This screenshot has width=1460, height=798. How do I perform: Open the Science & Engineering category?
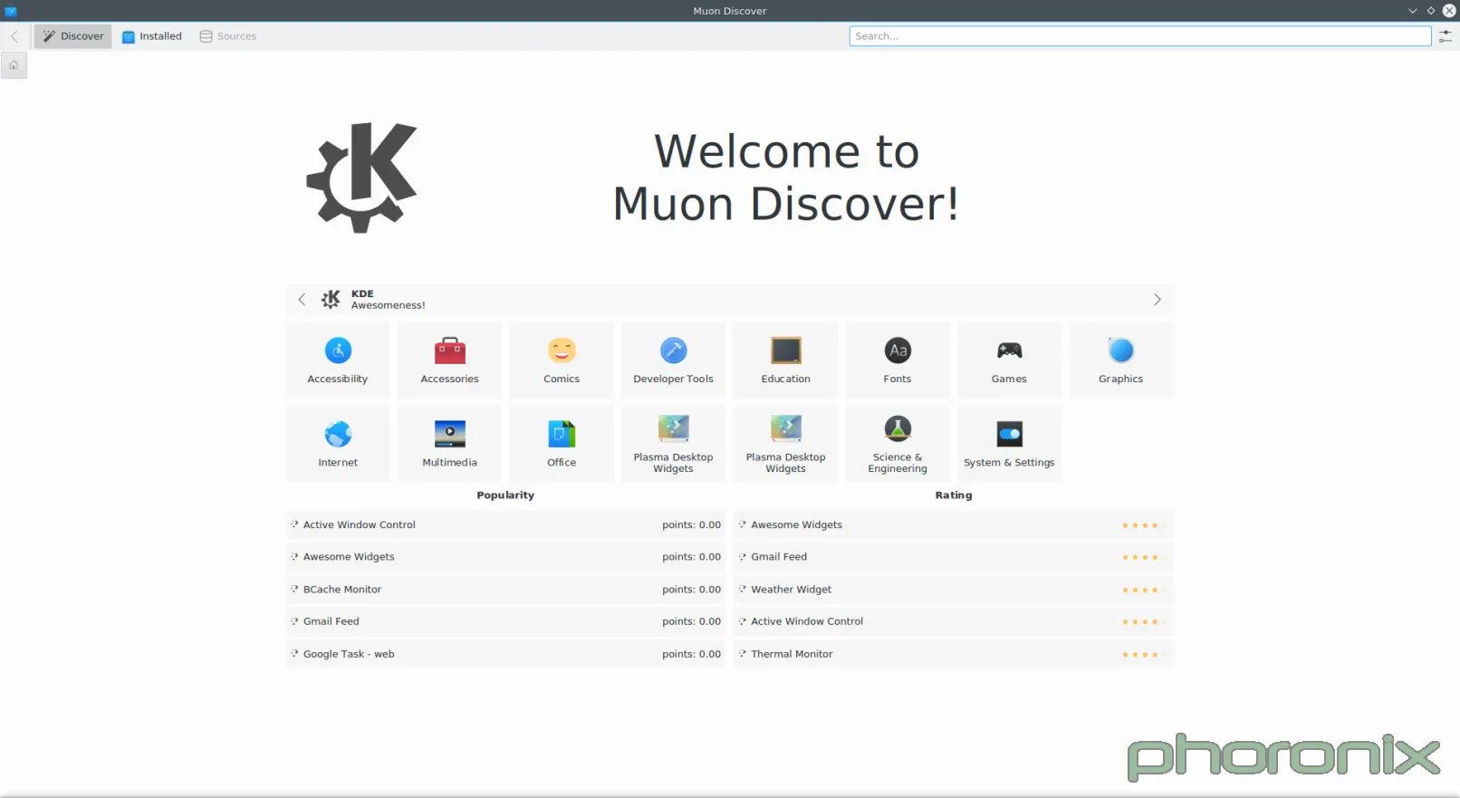coord(898,443)
